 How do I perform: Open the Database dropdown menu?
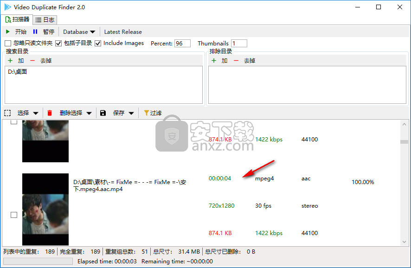pyautogui.click(x=79, y=32)
